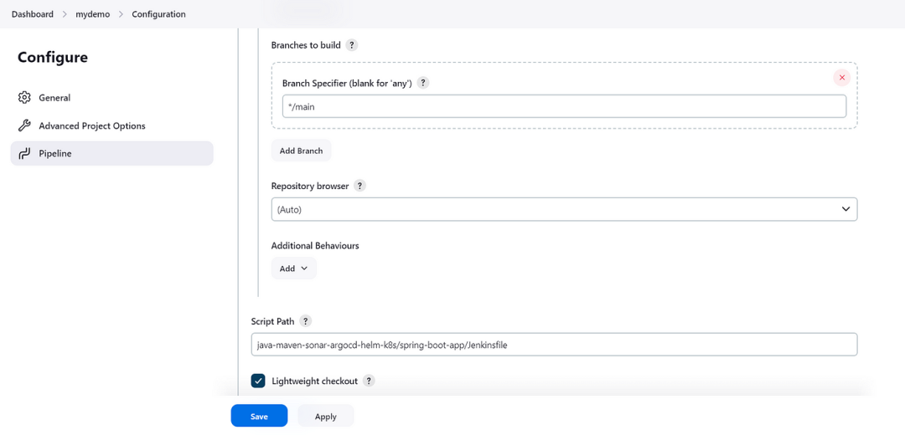Open help for Repository browser
The width and height of the screenshot is (905, 435).
coord(360,186)
